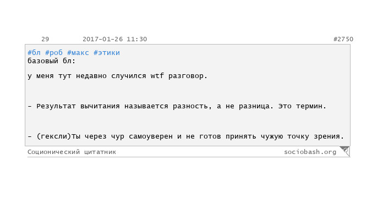Open the #этики hashtag

click(107, 52)
